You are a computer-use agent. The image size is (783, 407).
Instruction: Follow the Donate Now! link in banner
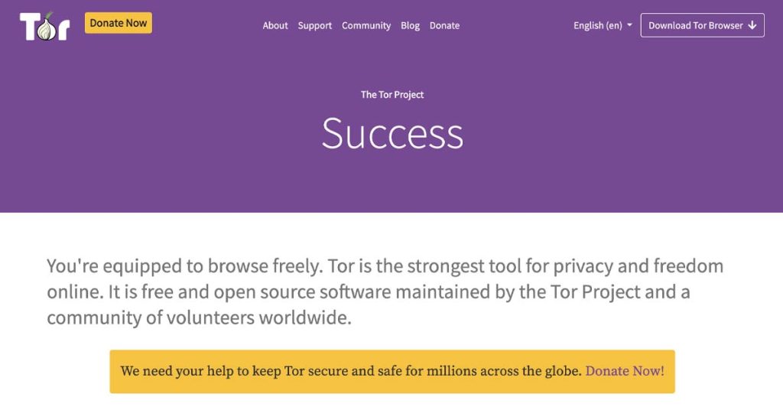[625, 371]
